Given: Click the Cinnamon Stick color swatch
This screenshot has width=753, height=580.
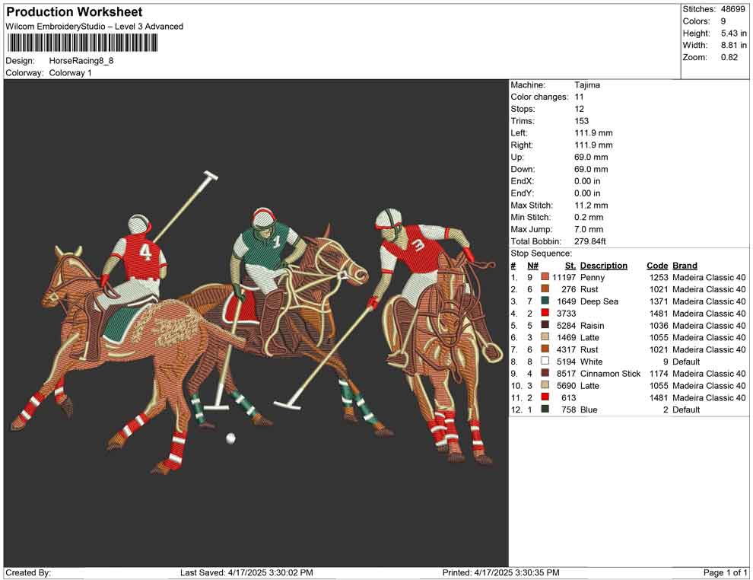Looking at the screenshot, I should [545, 374].
